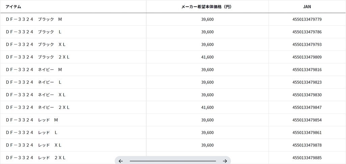Click JAN code 4550133479779
346x164 pixels.
[x=307, y=19]
